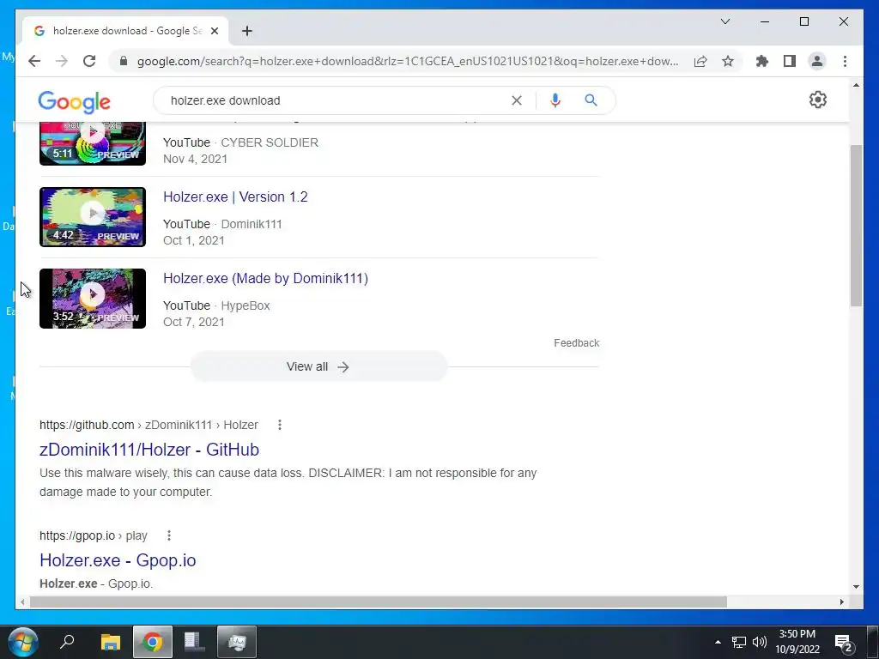Image resolution: width=879 pixels, height=659 pixels.
Task: Show hidden system tray icons
Action: pos(718,642)
